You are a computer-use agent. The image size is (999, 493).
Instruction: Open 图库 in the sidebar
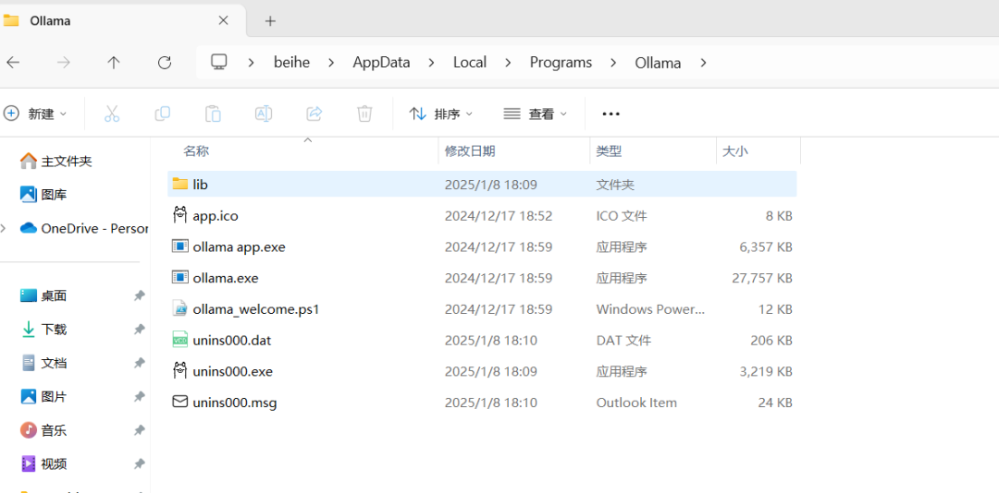(x=43, y=195)
